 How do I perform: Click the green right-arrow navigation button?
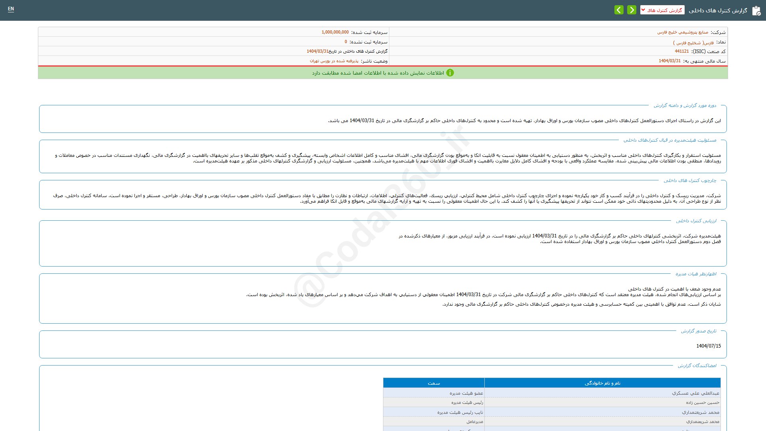tap(632, 10)
